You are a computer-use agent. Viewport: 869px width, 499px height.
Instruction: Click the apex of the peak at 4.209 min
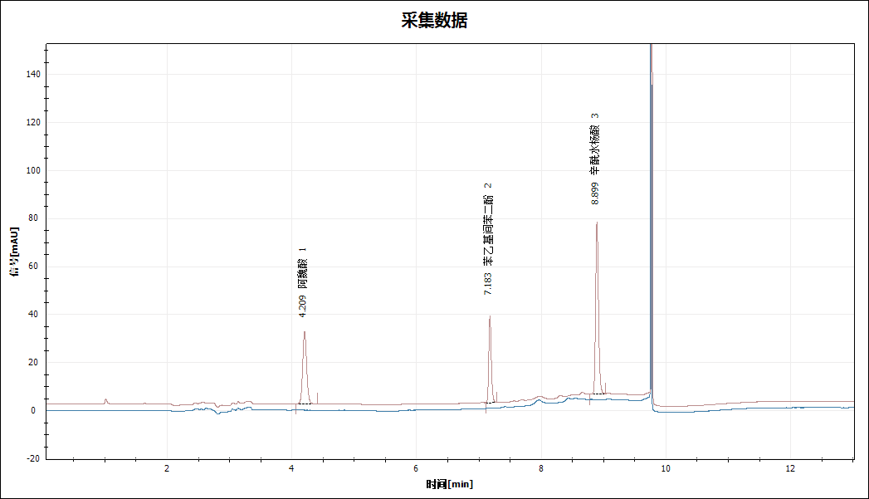[305, 332]
